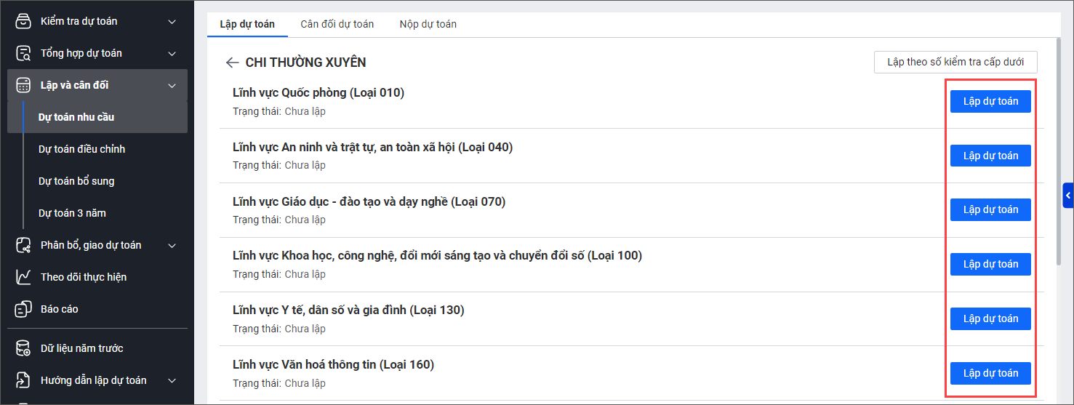Click the Phân bổ, giao dự toán icon
The width and height of the screenshot is (1074, 405).
pos(23,245)
